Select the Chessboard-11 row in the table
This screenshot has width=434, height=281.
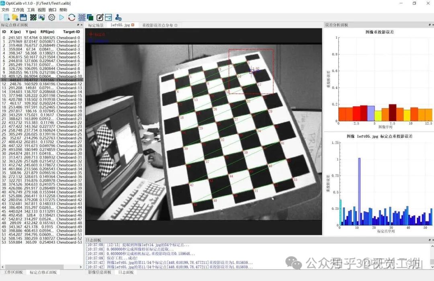(40, 80)
